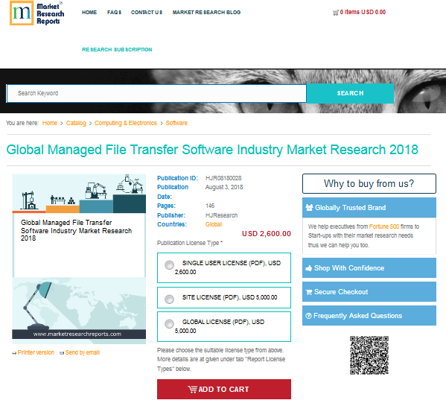Click the USD 2,600.00 price text
This screenshot has width=446, height=406.
point(267,234)
